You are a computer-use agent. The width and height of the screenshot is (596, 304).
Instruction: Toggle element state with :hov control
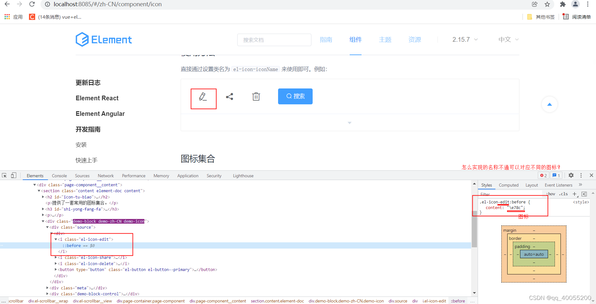coord(551,194)
